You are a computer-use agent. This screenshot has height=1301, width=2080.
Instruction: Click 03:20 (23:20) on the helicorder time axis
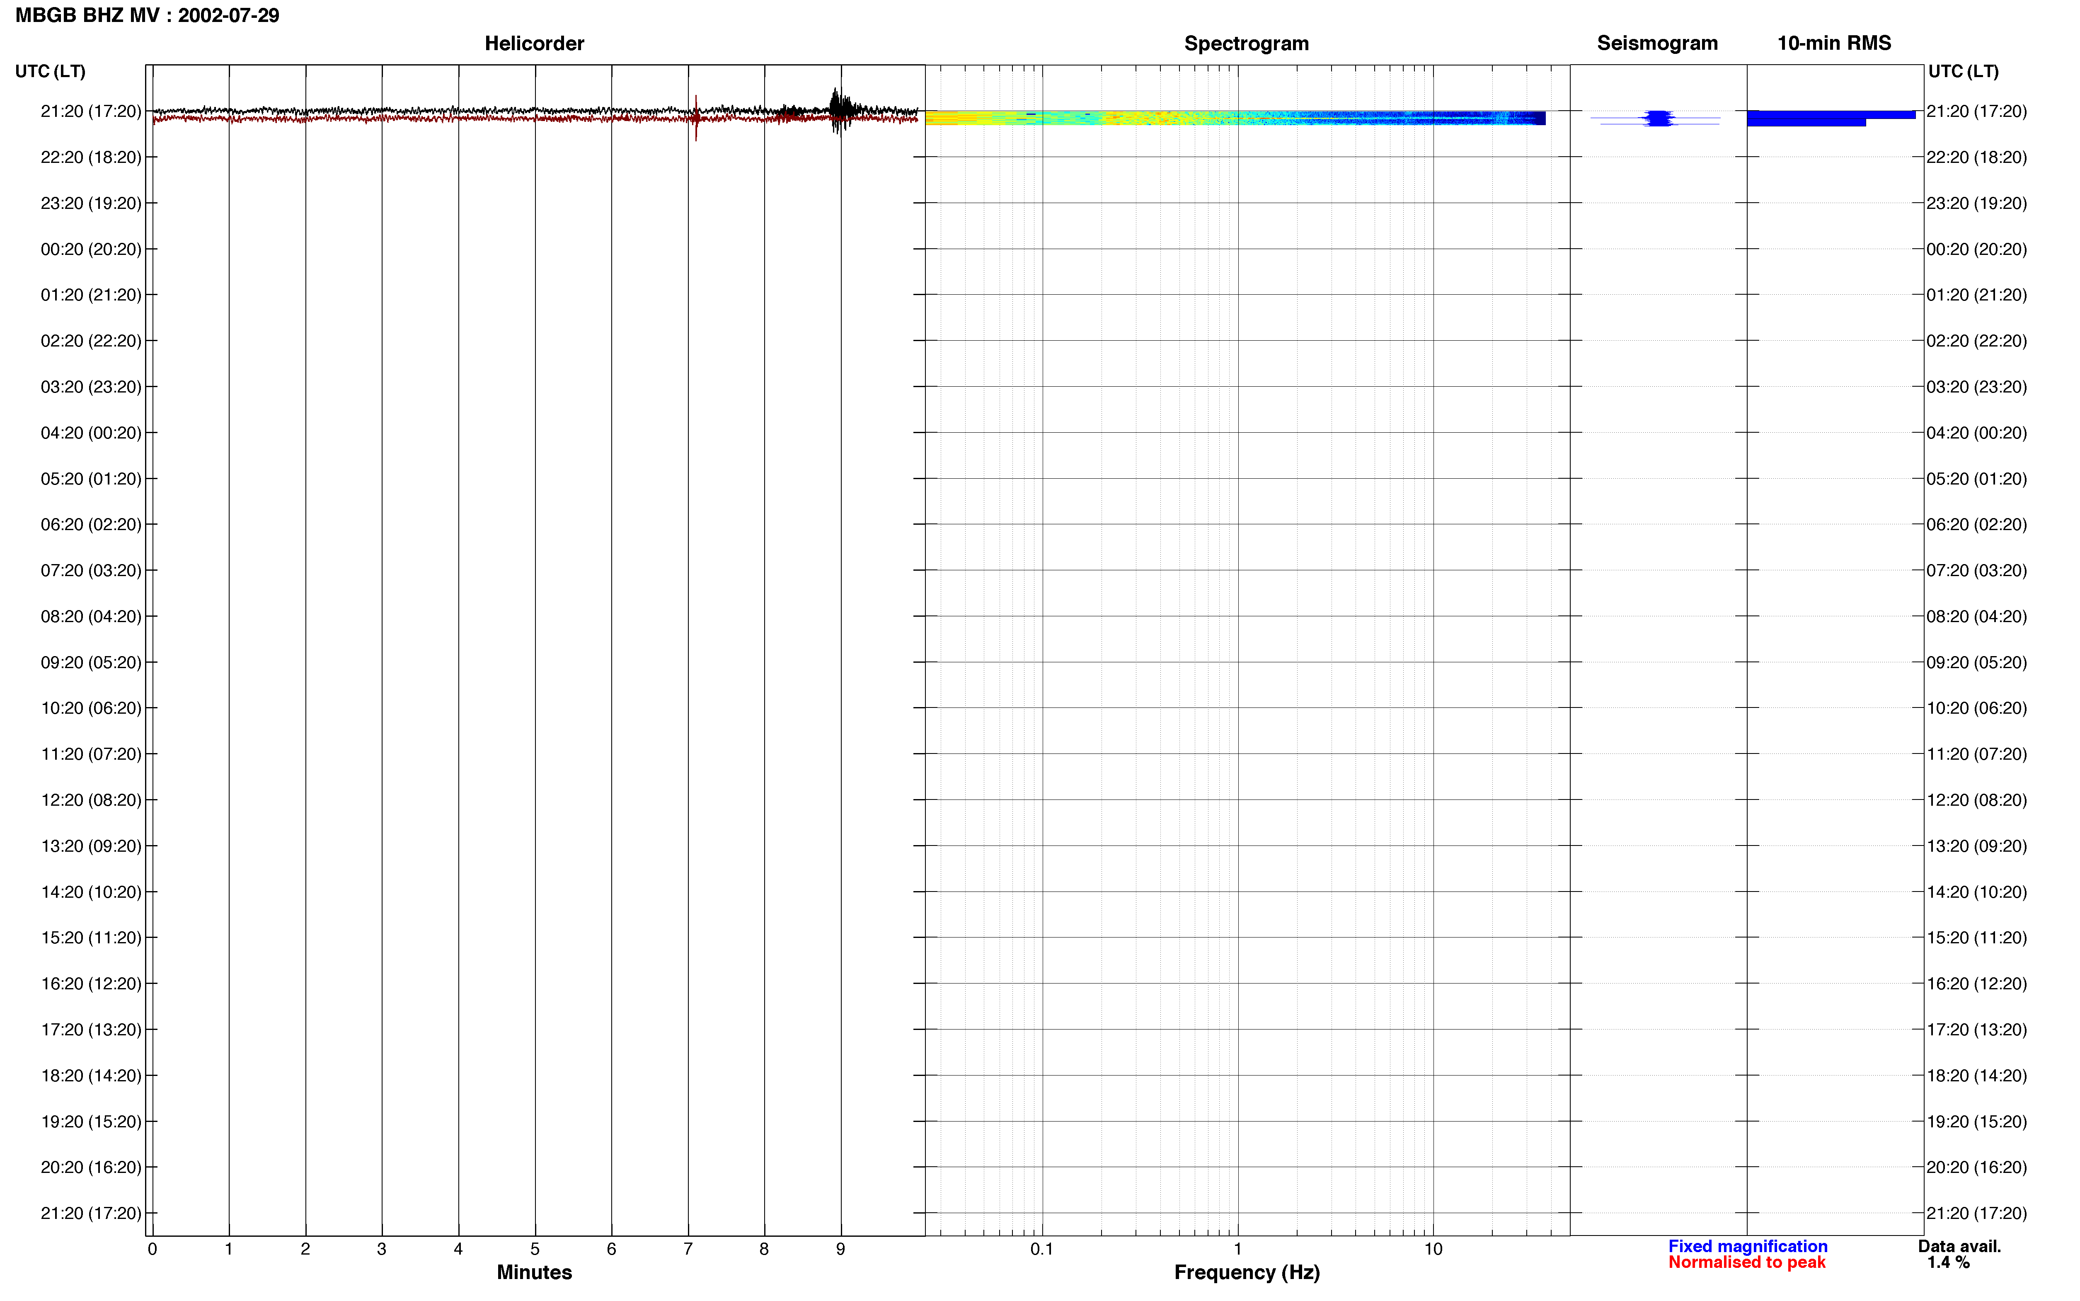click(x=91, y=387)
